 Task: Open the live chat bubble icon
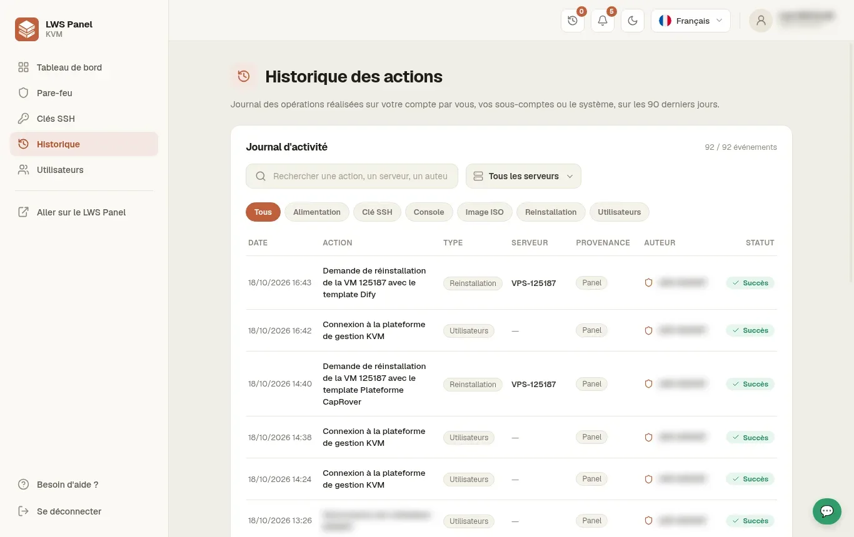point(826,511)
